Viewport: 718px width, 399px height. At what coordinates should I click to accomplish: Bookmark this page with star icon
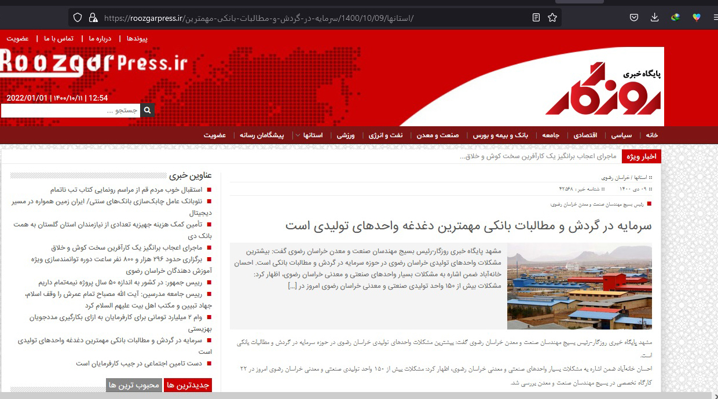552,18
